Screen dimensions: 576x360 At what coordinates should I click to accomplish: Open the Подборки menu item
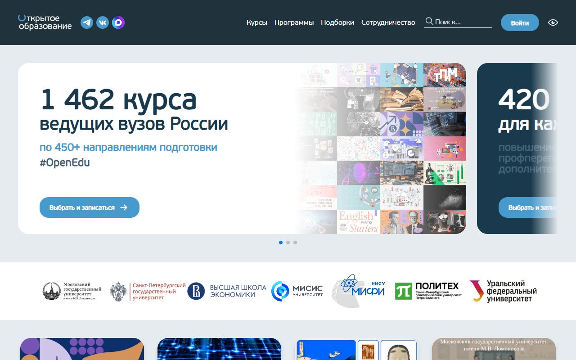pos(337,22)
